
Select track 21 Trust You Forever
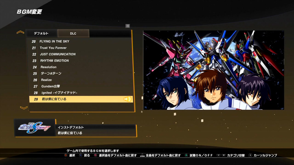(x=80, y=48)
